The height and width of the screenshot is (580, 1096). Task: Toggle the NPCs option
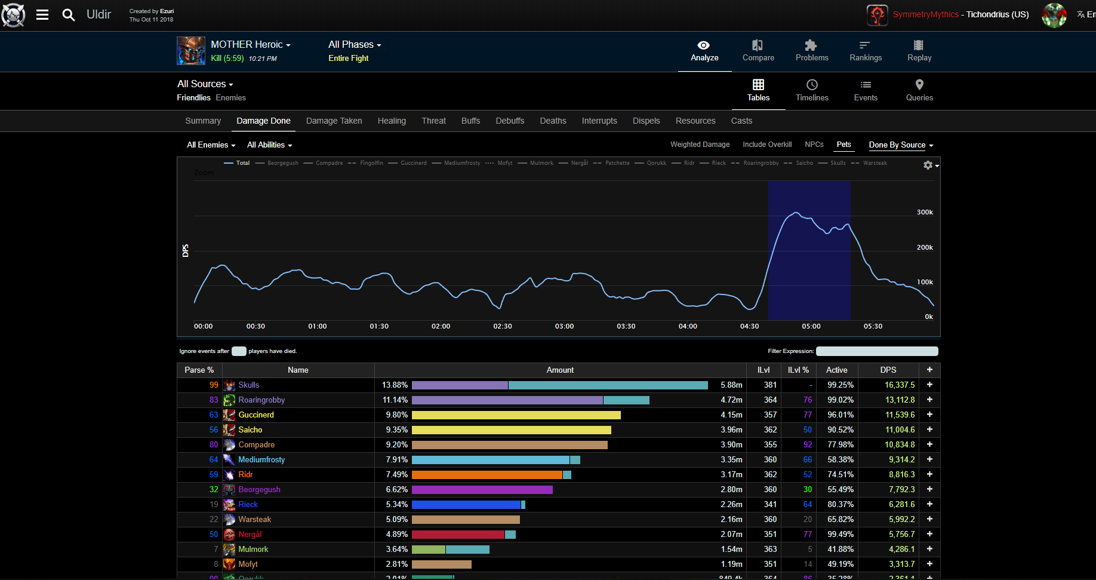pos(814,145)
